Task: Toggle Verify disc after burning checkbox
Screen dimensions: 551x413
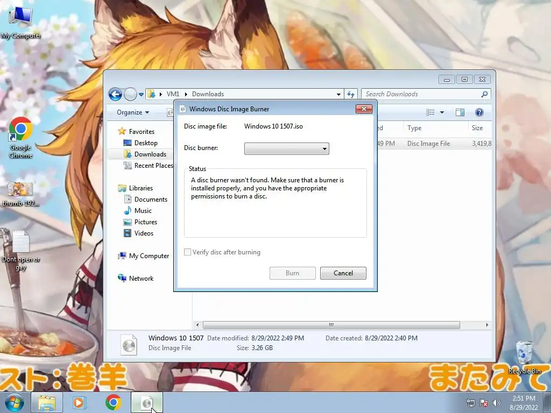Action: click(x=188, y=252)
